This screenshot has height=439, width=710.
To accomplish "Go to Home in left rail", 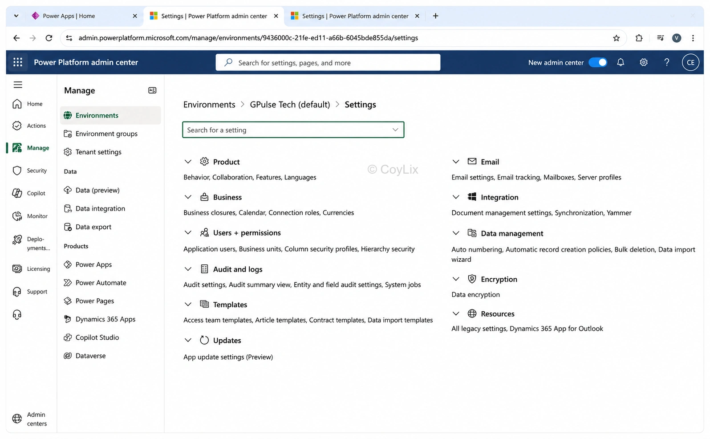I will [x=28, y=104].
